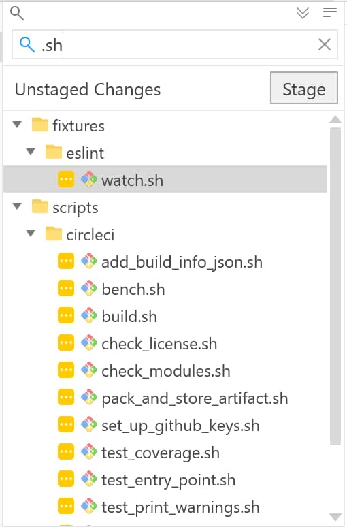The width and height of the screenshot is (347, 527).
Task: Click the magnifier search icon at top
Action: coord(17,14)
